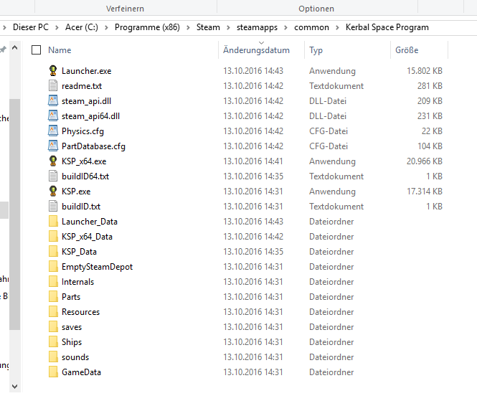Select the KSP_x64.exe application icon
The width and height of the screenshot is (477, 406).
pos(53,161)
